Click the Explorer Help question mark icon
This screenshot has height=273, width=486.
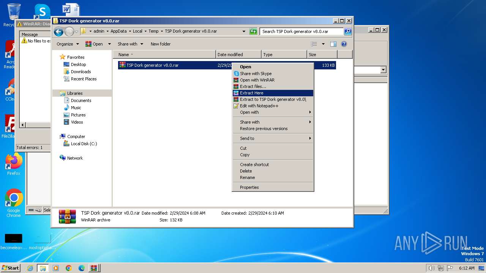[x=344, y=44]
